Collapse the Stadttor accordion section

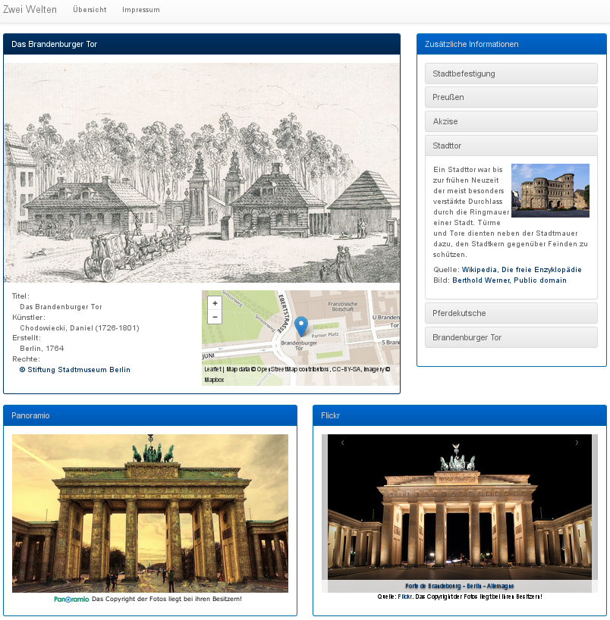point(511,146)
